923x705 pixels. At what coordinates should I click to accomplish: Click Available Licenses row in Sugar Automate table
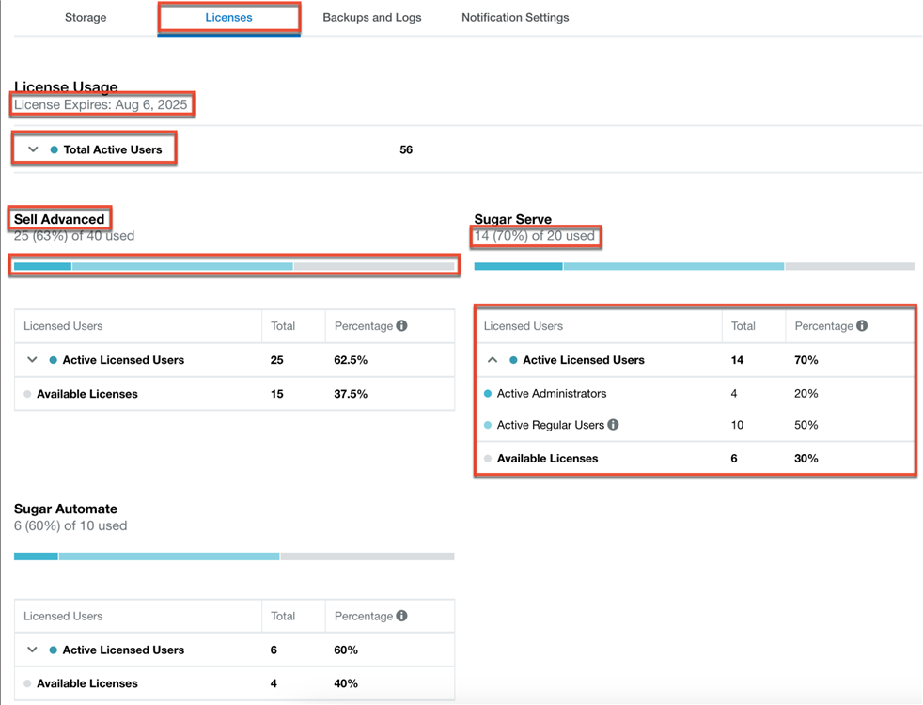pos(87,683)
